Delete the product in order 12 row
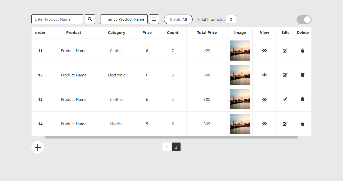Viewport: 343px width, 181px height. 303,75
